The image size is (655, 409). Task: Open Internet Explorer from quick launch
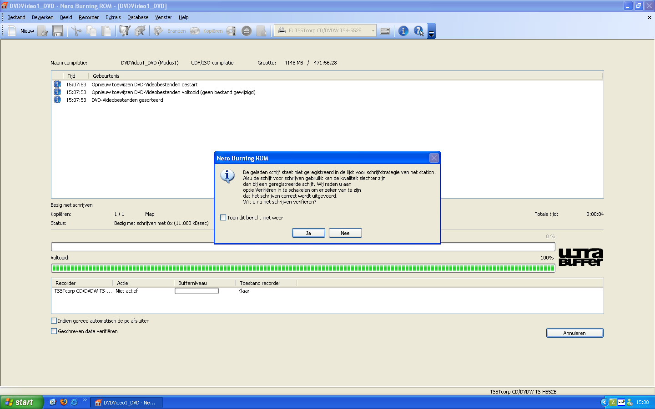click(x=74, y=402)
